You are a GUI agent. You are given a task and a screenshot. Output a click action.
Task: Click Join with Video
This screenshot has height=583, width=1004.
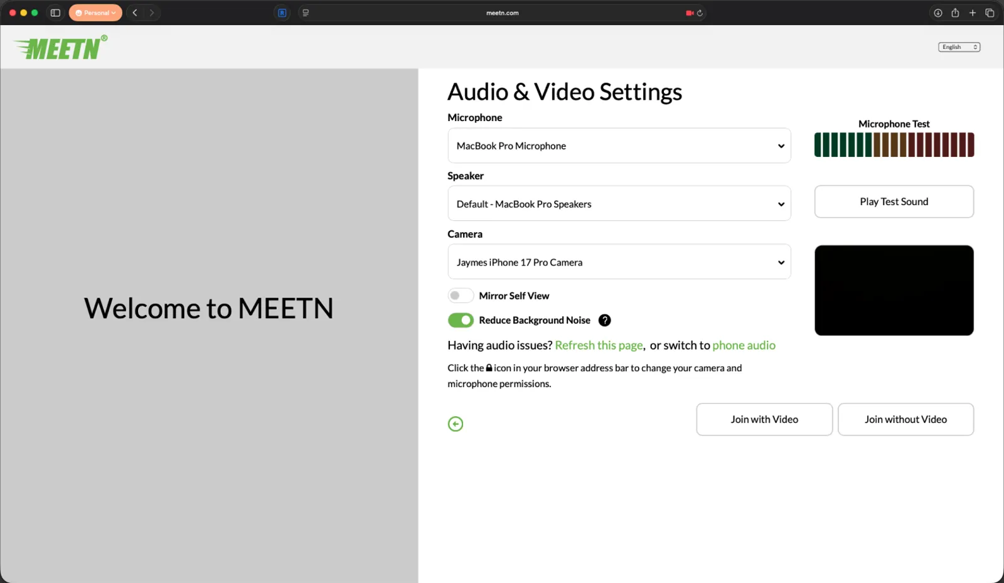click(764, 419)
